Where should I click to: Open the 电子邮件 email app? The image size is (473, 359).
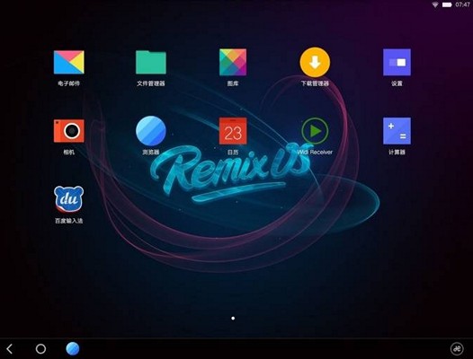[68, 62]
